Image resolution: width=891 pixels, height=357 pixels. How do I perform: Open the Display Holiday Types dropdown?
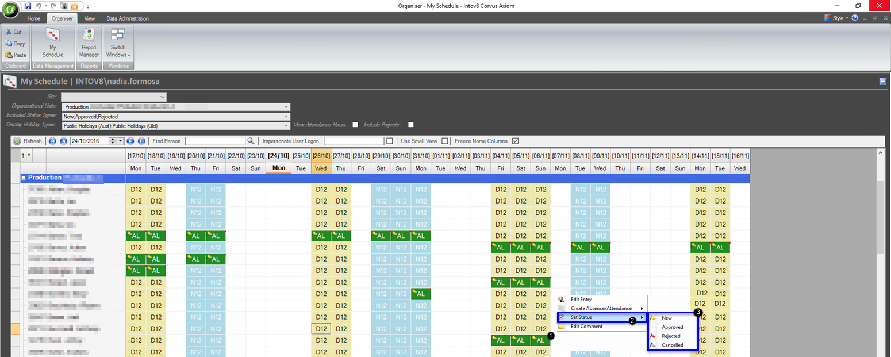click(x=286, y=126)
